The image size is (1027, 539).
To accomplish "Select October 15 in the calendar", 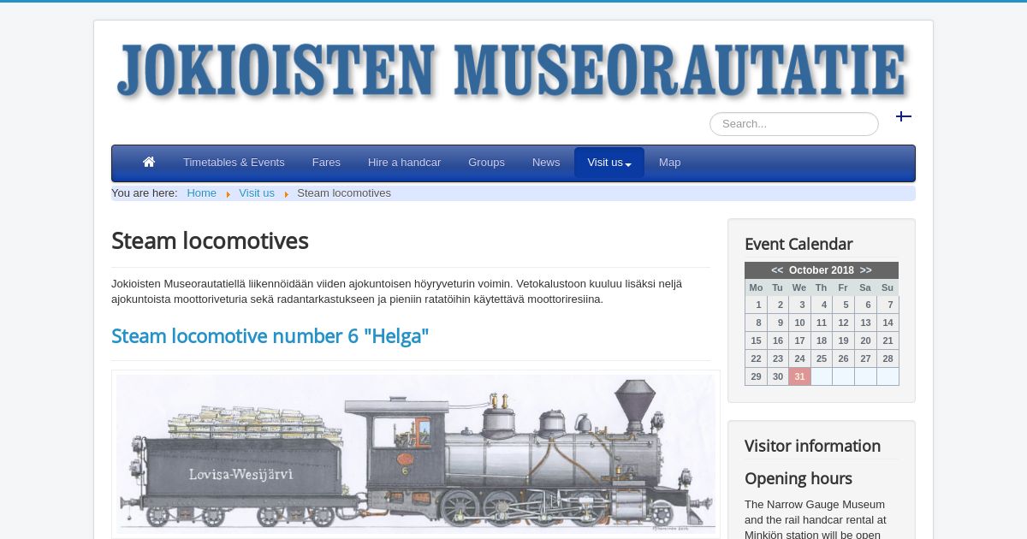I will 756,341.
